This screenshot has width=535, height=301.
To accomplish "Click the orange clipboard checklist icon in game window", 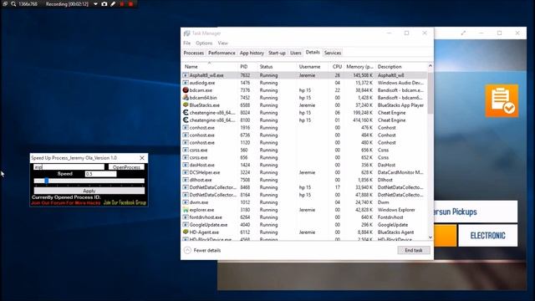I will pyautogui.click(x=502, y=100).
